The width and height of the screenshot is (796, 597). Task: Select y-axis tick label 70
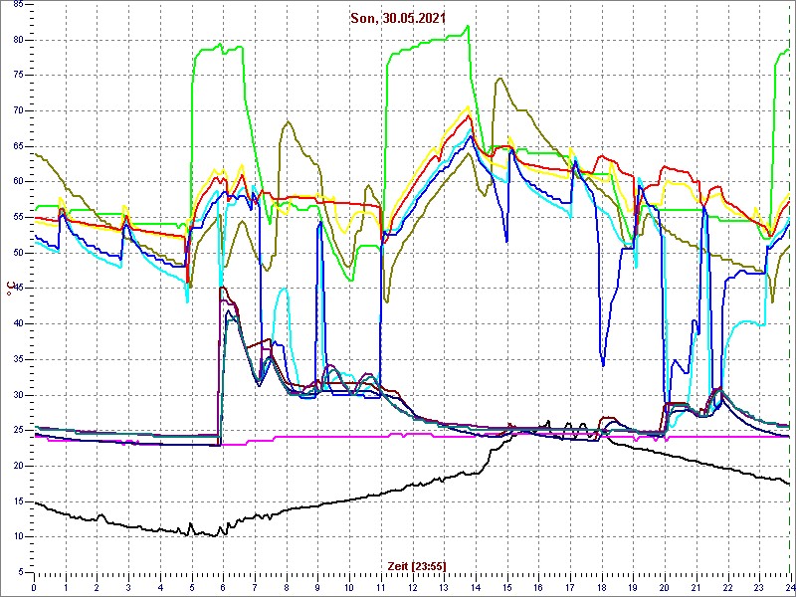point(18,110)
